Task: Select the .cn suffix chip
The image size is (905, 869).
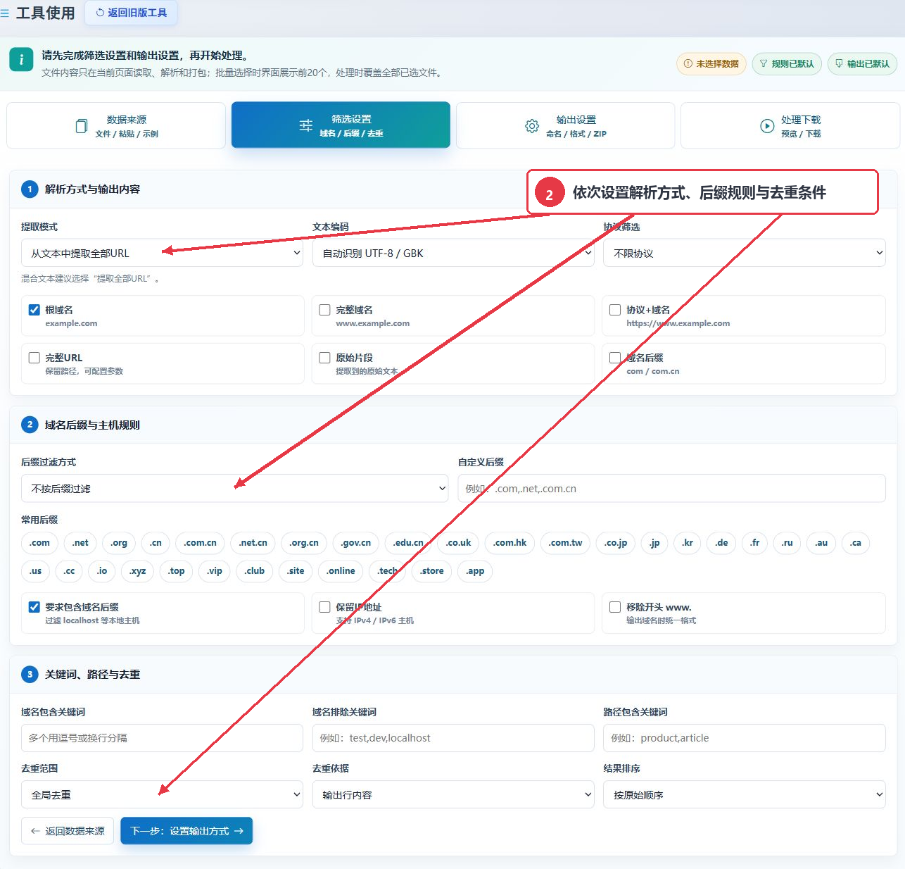Action: coord(156,543)
